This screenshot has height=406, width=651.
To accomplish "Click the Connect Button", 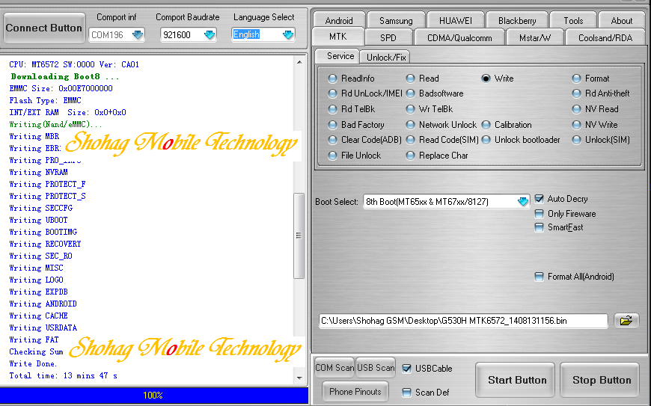I will (43, 28).
